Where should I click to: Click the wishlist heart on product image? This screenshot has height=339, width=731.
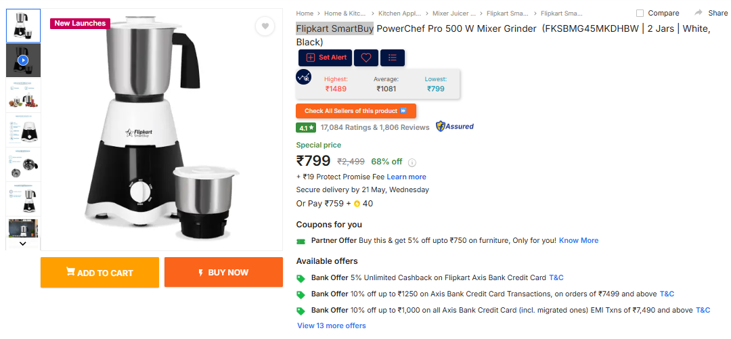click(265, 26)
